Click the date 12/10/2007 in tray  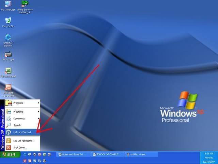(x=209, y=162)
